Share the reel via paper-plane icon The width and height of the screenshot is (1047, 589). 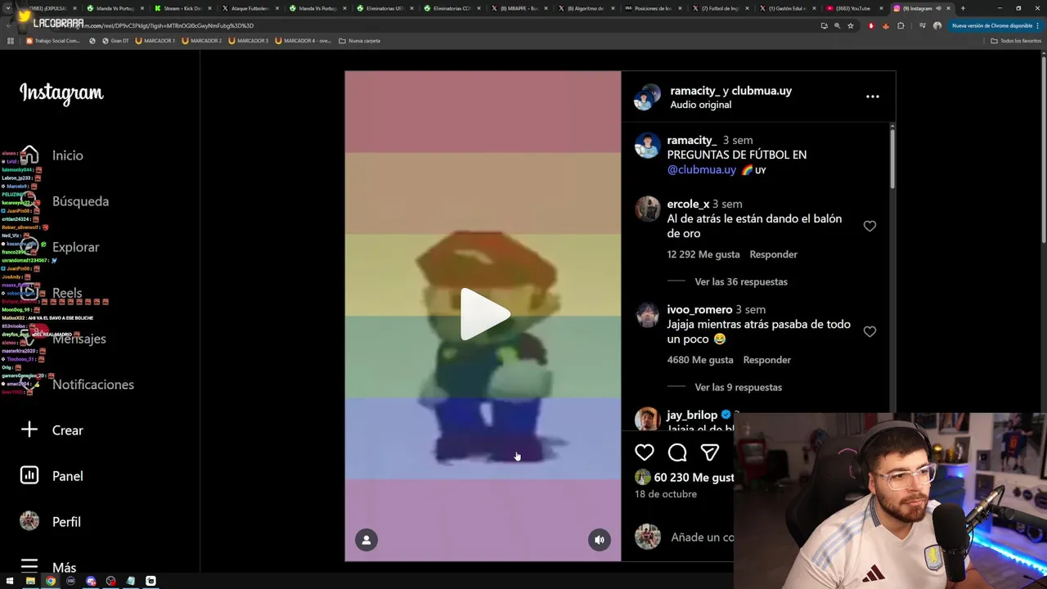[710, 452]
